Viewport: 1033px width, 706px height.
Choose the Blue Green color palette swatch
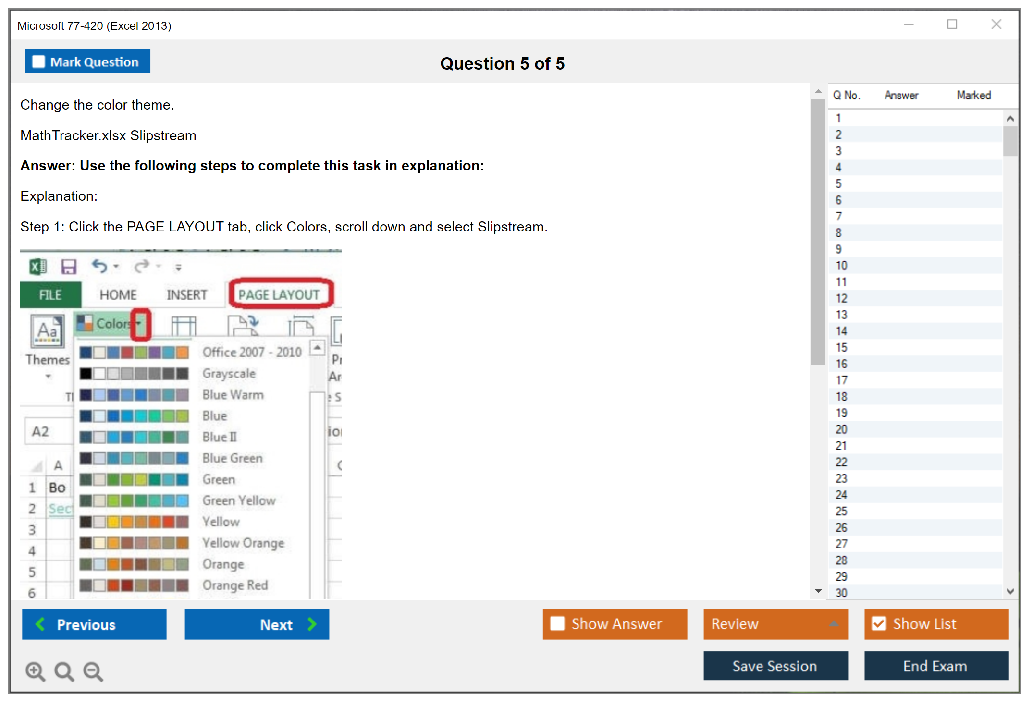coord(134,458)
